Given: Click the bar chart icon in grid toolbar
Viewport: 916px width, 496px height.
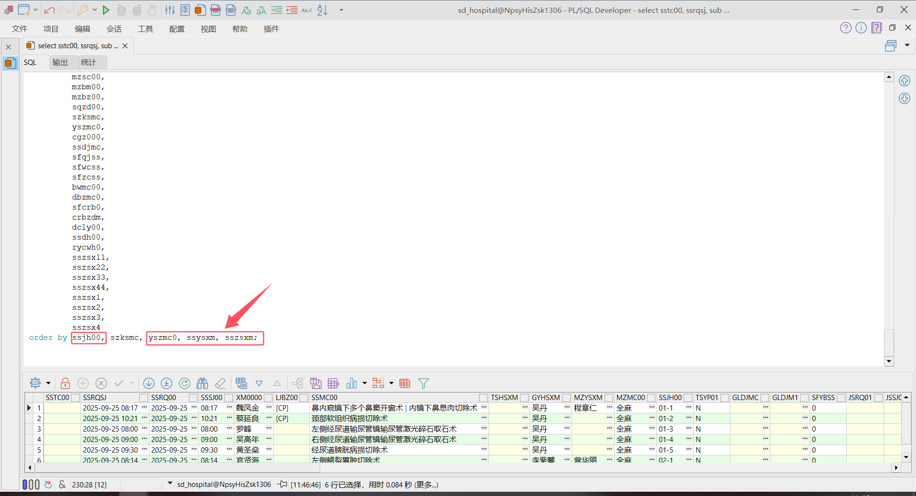Looking at the screenshot, I should [352, 383].
